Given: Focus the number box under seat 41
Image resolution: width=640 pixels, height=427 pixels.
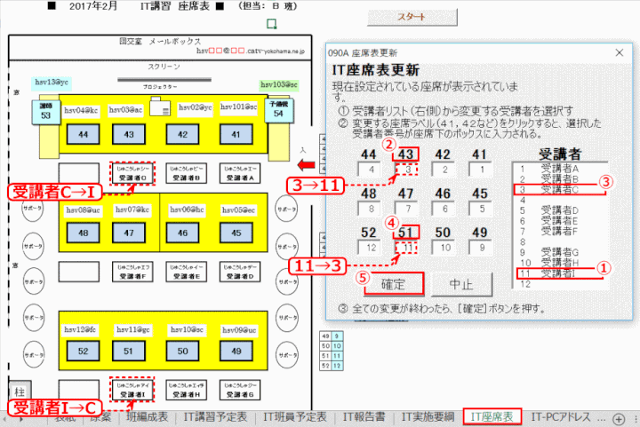Looking at the screenshot, I should 480,170.
